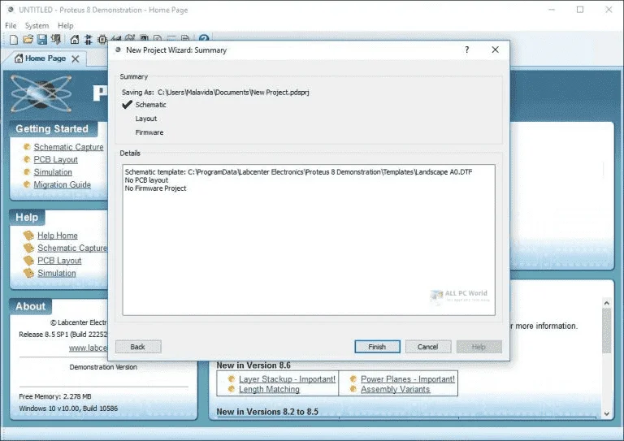Click the news panel scroll down arrow
624x441 pixels.
click(606, 413)
